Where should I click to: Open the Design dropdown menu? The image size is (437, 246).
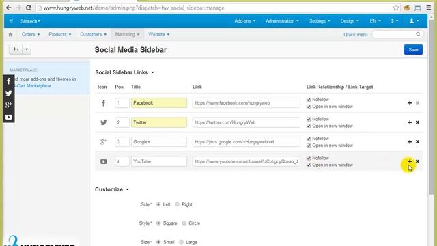pos(350,21)
